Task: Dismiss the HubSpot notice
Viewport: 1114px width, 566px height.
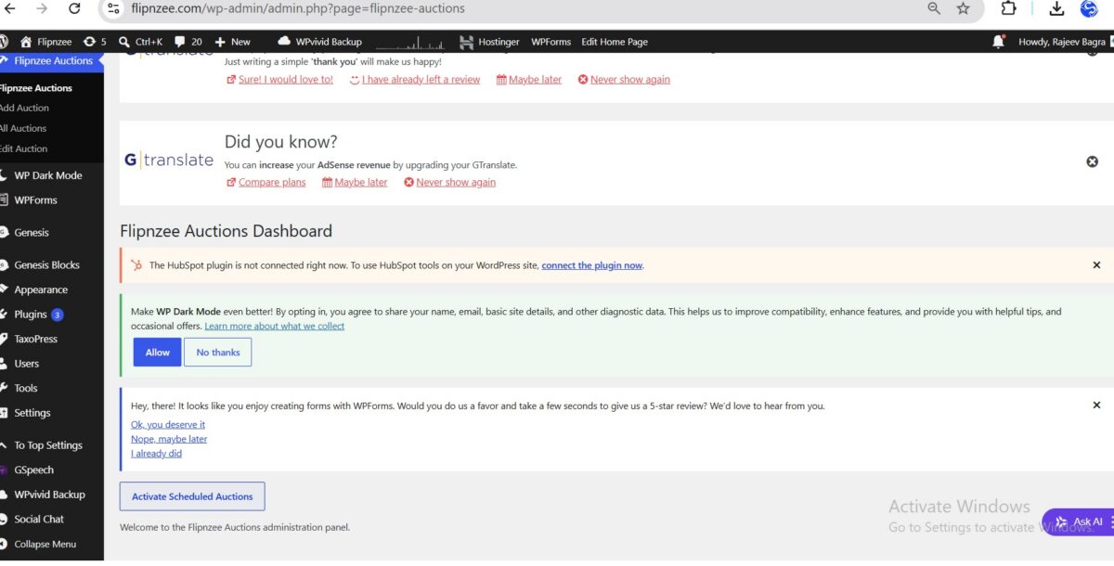Action: point(1096,265)
